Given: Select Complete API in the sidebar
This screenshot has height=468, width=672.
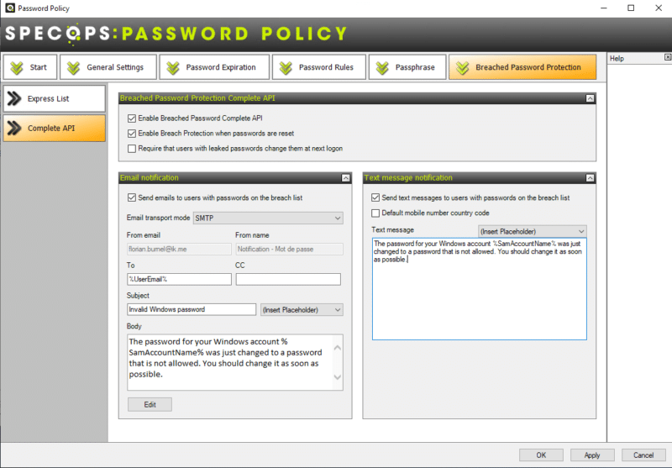Looking at the screenshot, I should click(55, 129).
